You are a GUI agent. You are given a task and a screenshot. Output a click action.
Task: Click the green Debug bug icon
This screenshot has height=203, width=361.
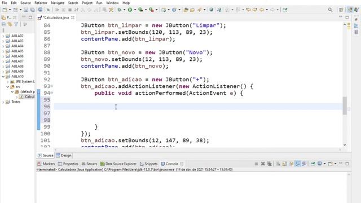119,10
